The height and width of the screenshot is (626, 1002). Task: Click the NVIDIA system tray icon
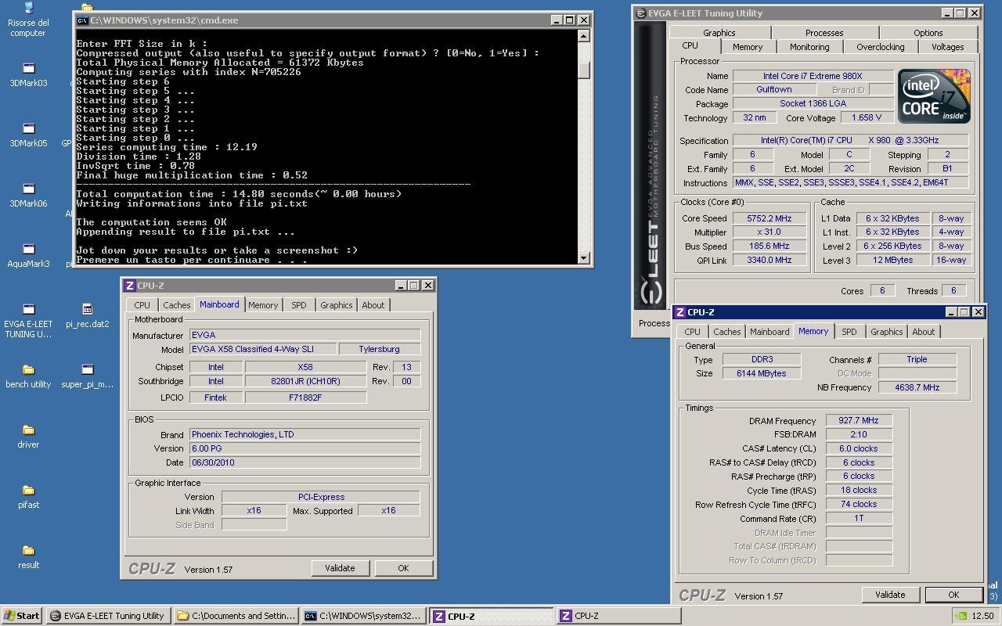961,616
